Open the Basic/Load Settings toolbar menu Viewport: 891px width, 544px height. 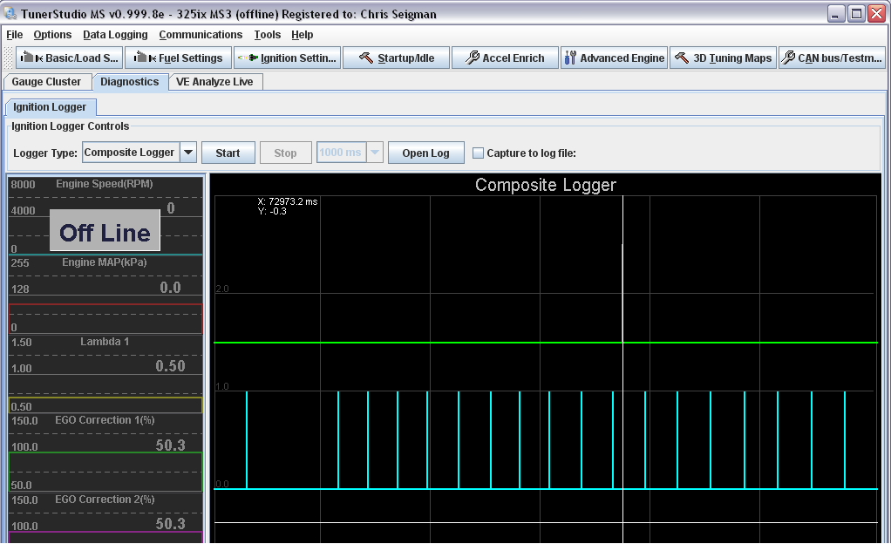click(x=68, y=58)
